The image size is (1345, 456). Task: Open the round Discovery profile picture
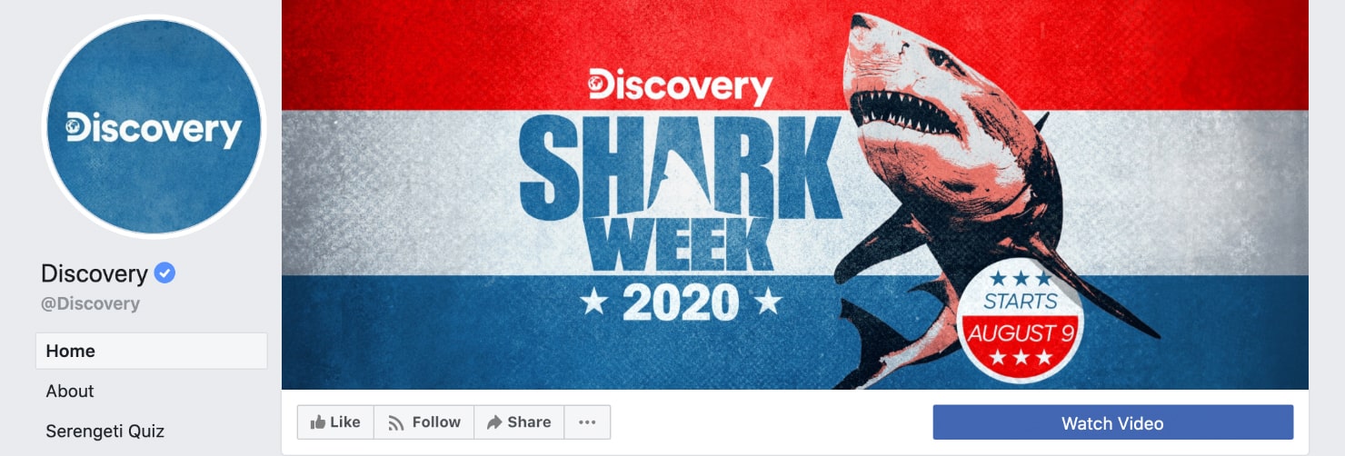click(x=154, y=125)
